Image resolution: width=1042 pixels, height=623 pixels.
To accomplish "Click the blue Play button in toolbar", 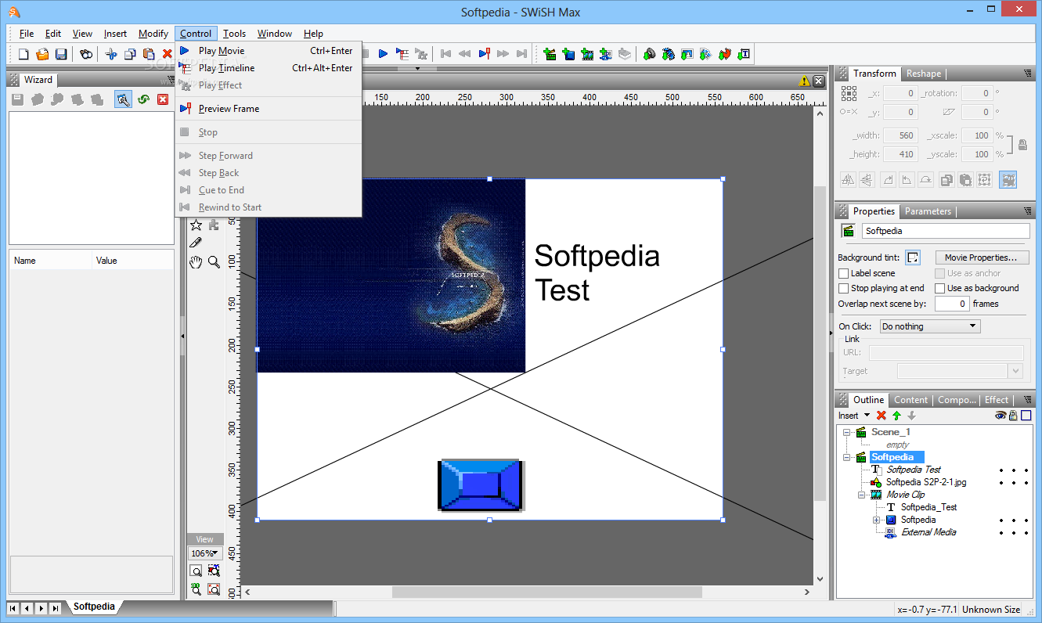I will click(x=384, y=54).
